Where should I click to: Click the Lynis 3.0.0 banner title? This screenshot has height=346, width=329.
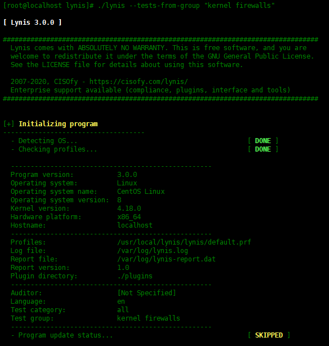coord(33,23)
